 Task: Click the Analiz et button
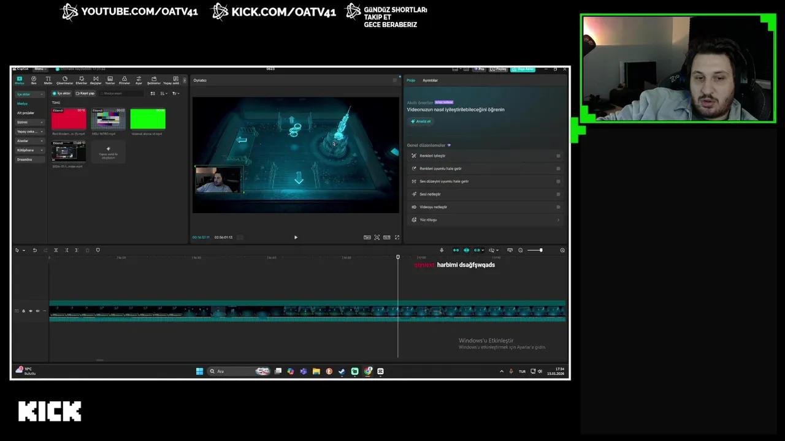tap(422, 121)
